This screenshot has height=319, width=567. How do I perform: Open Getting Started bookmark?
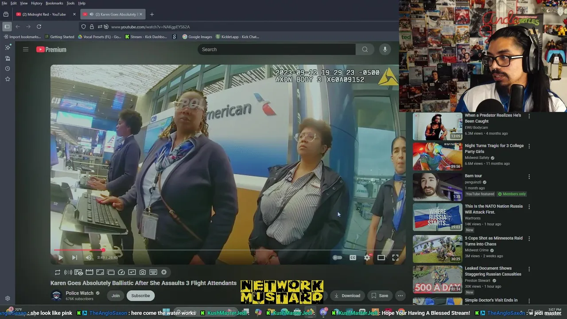(x=59, y=37)
